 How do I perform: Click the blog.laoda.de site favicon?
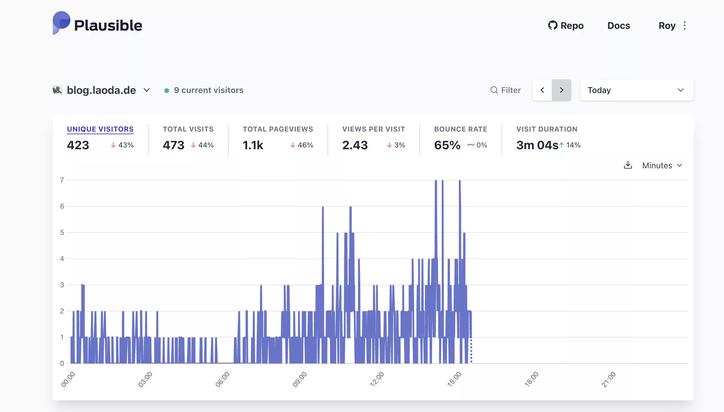[x=57, y=90]
